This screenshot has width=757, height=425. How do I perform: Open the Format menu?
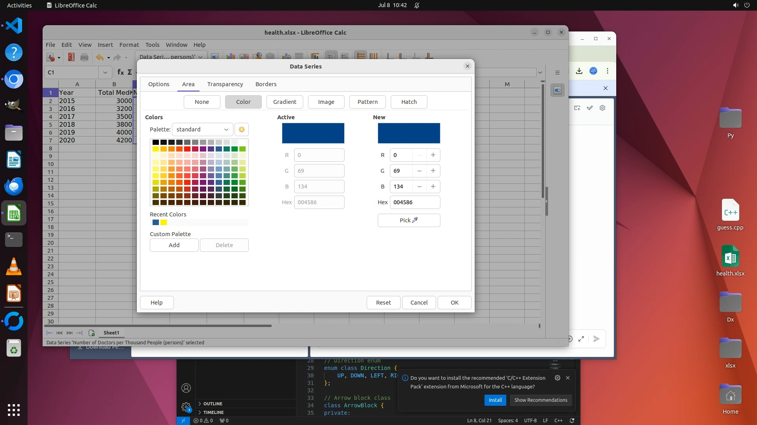129,45
